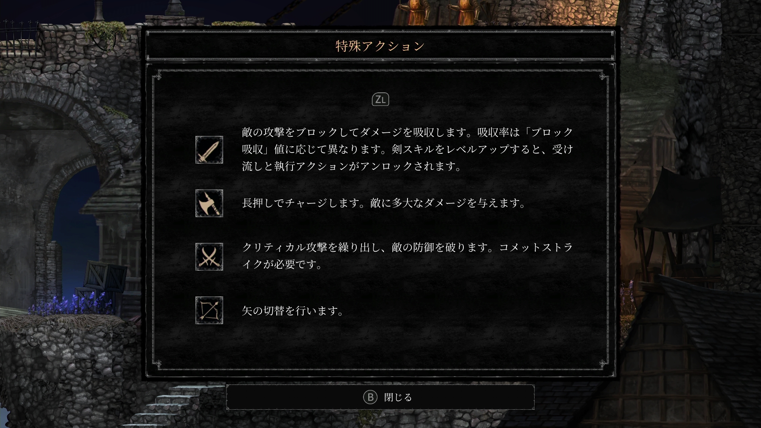Select the axe weapon icon
Viewport: 761px width, 428px height.
[209, 203]
